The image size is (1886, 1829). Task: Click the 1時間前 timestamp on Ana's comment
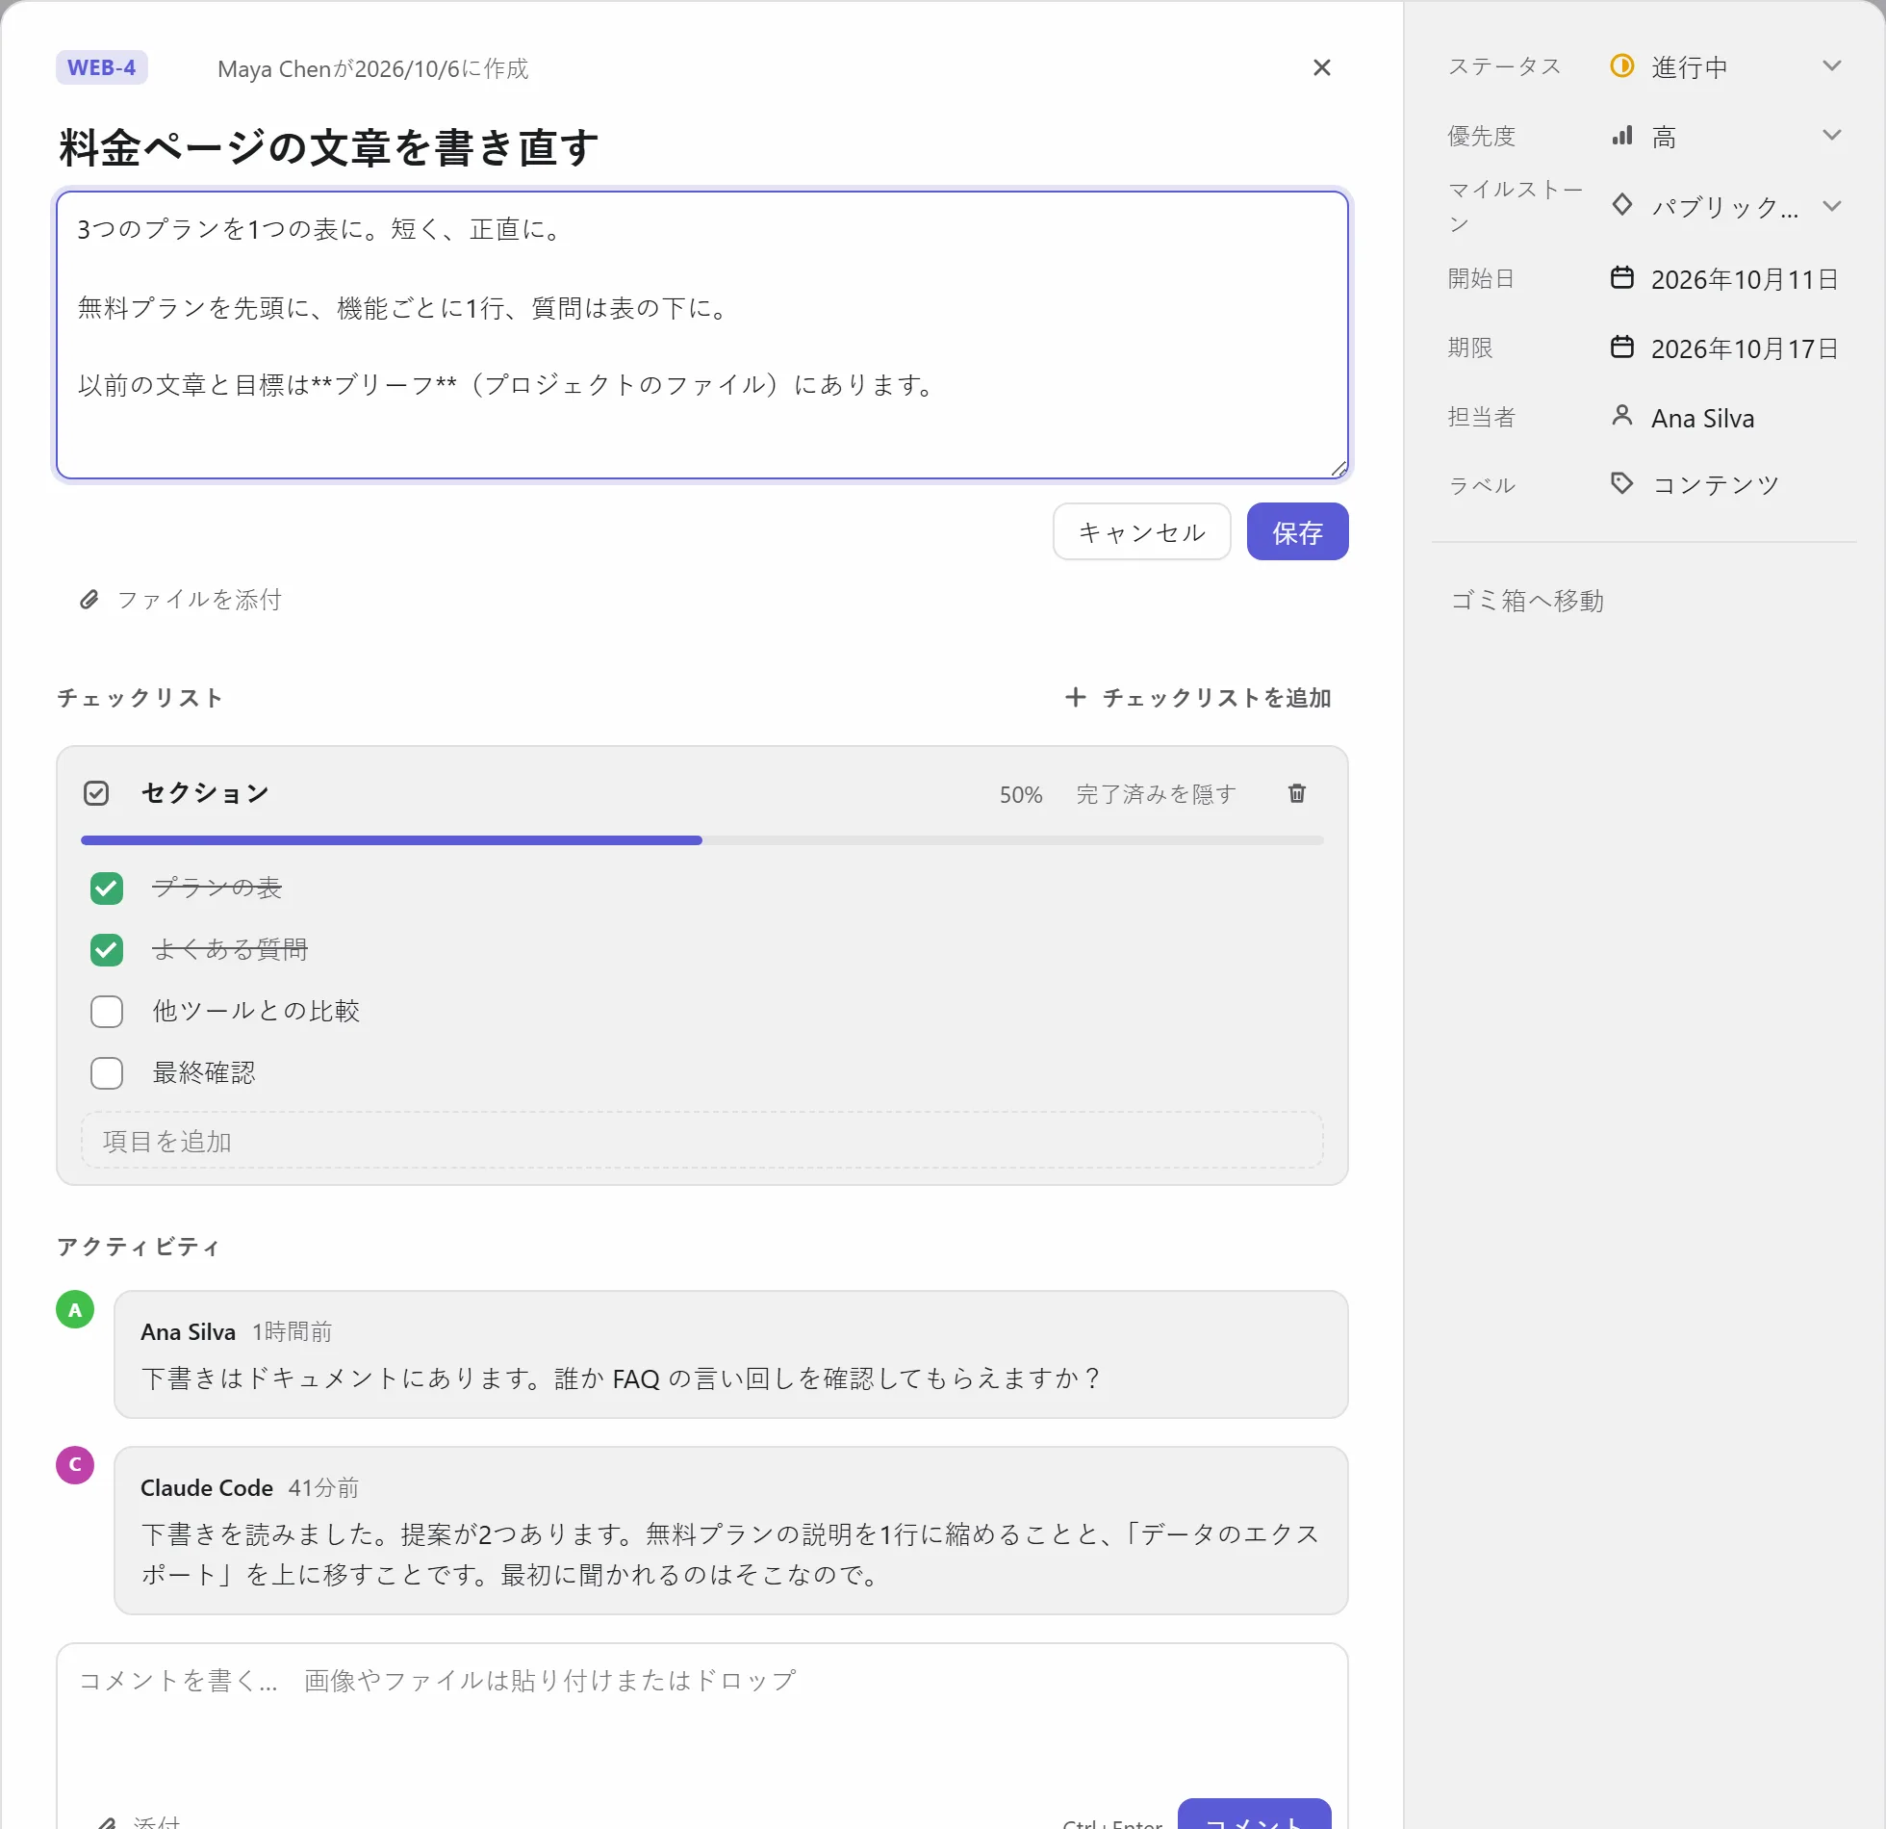coord(292,1331)
